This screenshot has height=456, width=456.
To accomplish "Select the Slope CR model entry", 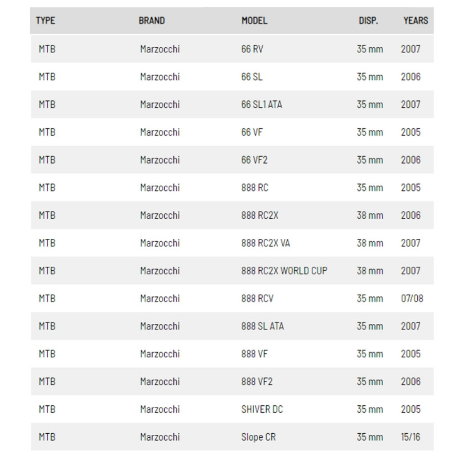I will [259, 437].
